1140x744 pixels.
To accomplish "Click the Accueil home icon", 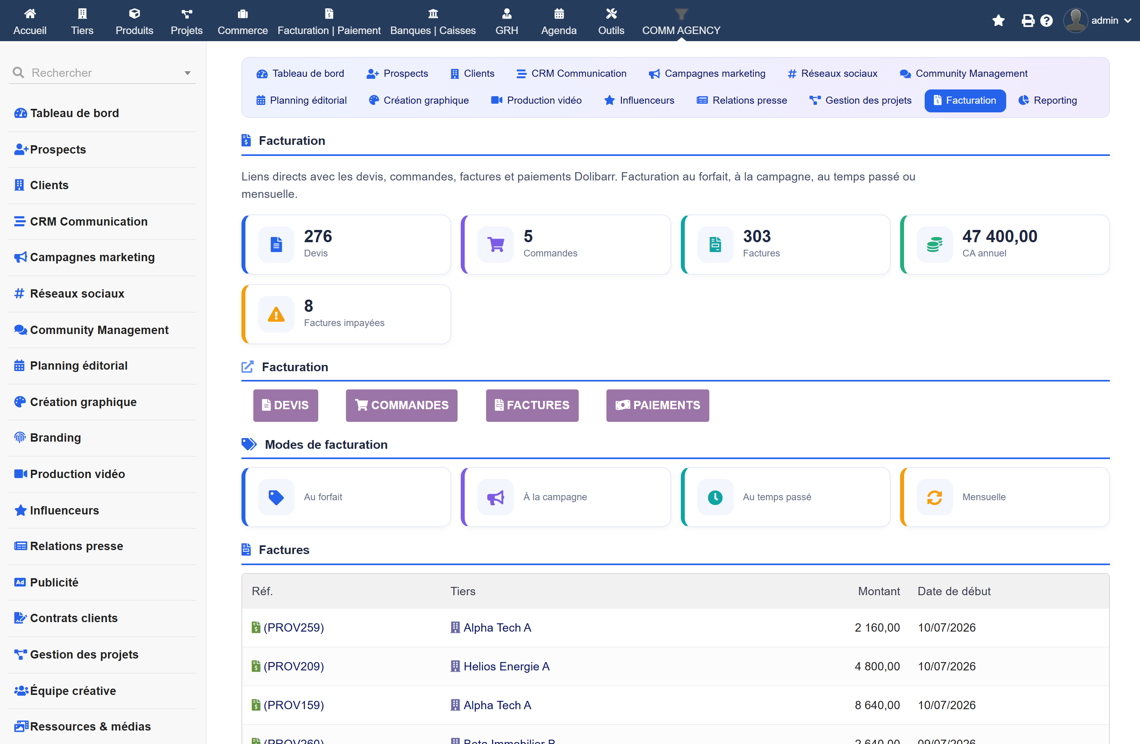I will (30, 13).
